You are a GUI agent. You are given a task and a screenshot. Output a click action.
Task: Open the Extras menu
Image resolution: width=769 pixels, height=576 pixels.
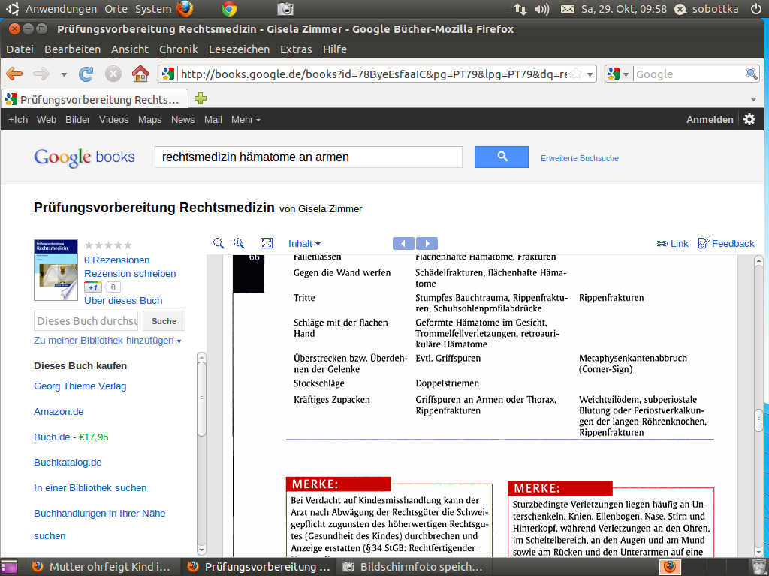click(296, 49)
